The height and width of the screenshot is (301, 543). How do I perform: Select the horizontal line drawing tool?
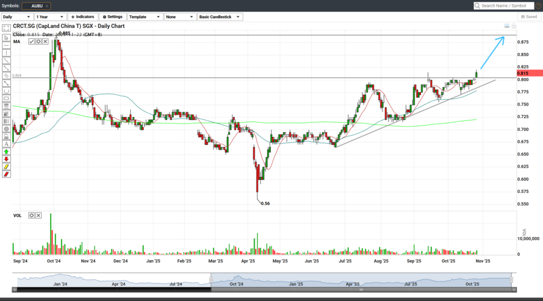(x=6, y=45)
